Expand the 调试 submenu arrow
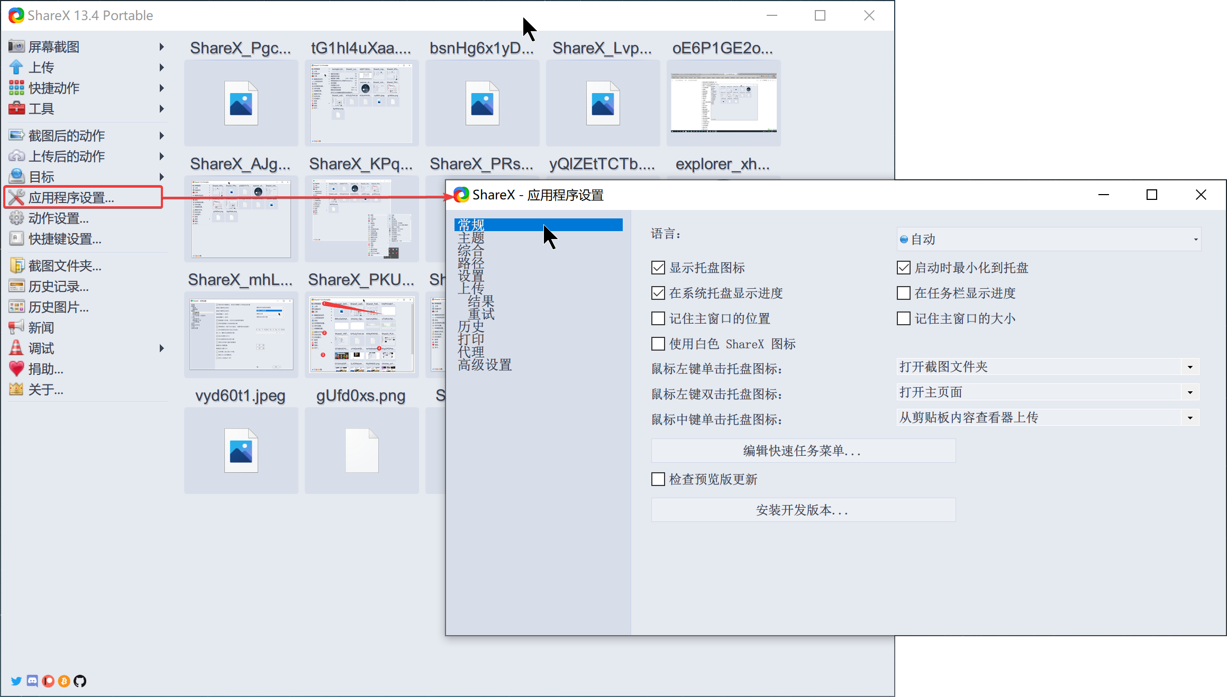The image size is (1227, 697). (x=161, y=348)
